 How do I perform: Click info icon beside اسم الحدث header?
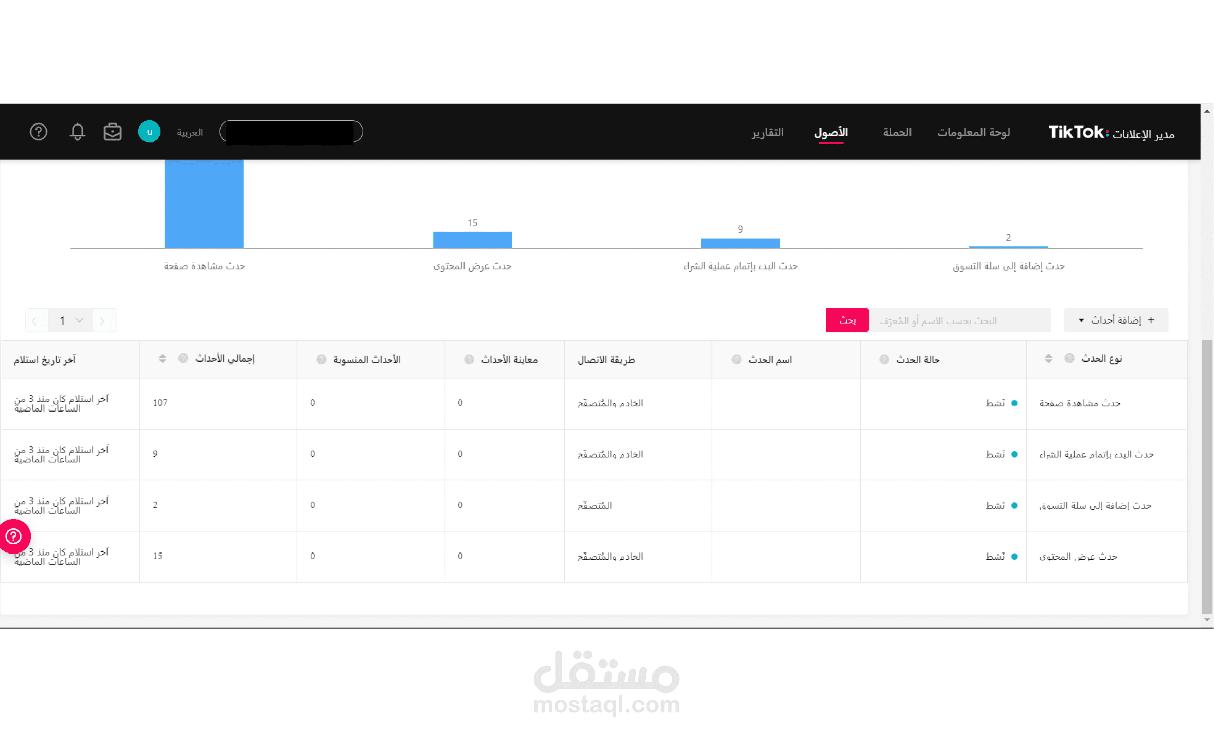(x=736, y=360)
